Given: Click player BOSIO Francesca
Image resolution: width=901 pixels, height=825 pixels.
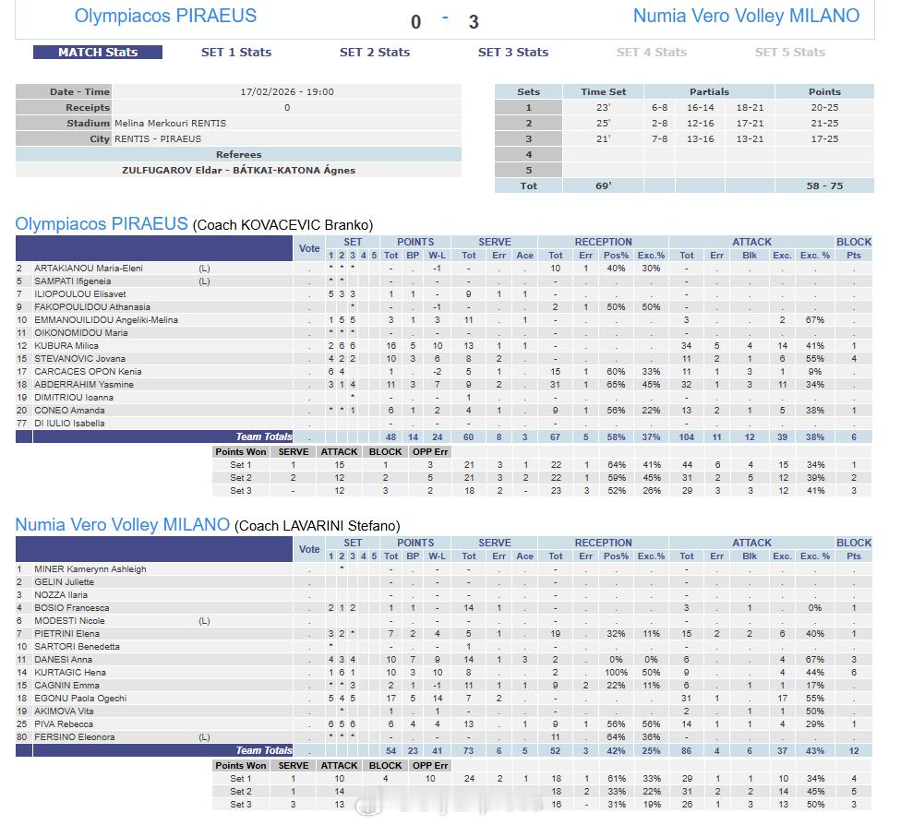Looking at the screenshot, I should pyautogui.click(x=72, y=608).
